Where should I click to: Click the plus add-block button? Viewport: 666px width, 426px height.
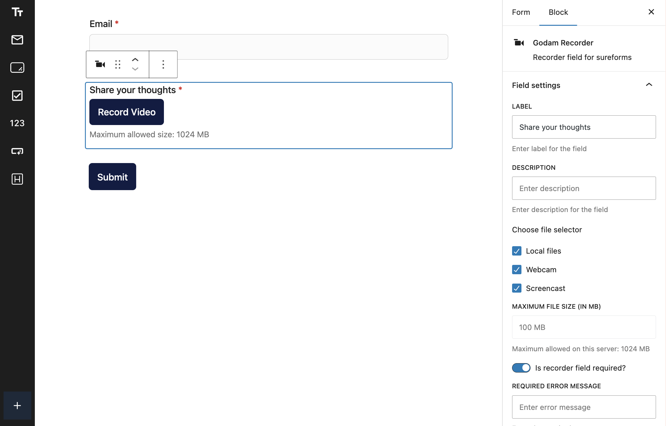[x=17, y=405]
